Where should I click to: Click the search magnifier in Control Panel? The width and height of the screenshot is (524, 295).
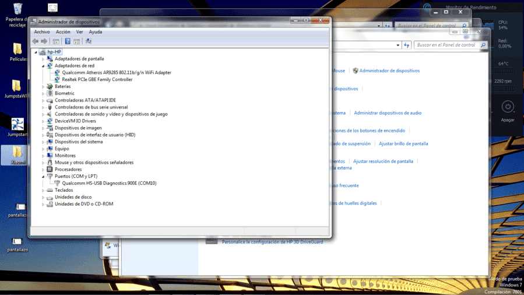click(483, 45)
